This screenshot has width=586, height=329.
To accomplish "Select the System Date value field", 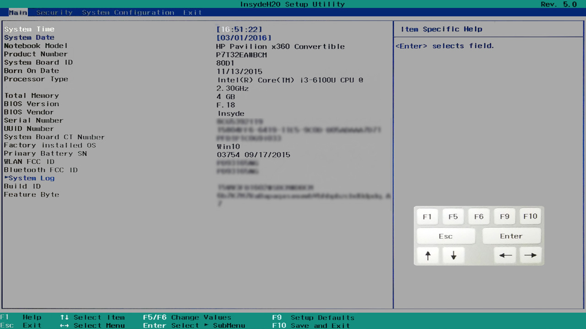I will 244,38.
